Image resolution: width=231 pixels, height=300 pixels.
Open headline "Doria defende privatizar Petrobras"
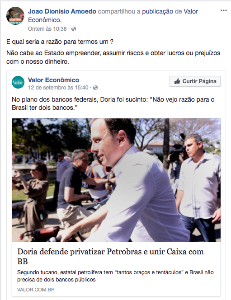[x=110, y=256]
